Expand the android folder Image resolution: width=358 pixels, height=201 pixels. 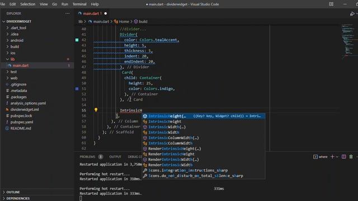(17, 40)
